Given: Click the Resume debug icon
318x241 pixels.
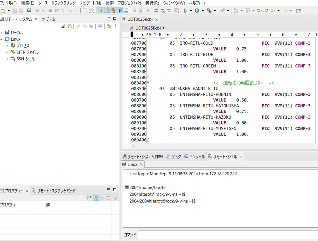Looking at the screenshot, I should coord(37,11).
